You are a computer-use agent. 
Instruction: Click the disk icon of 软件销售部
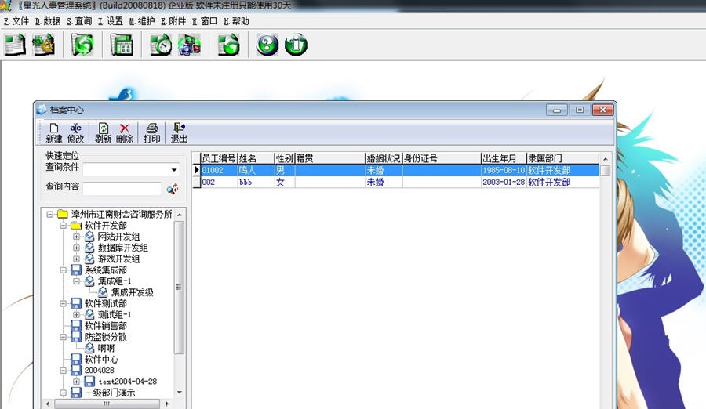point(76,325)
